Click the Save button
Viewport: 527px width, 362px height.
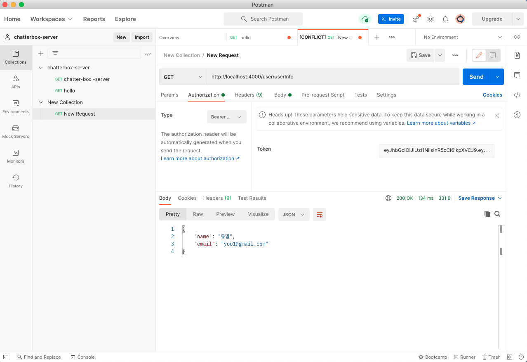(x=421, y=55)
